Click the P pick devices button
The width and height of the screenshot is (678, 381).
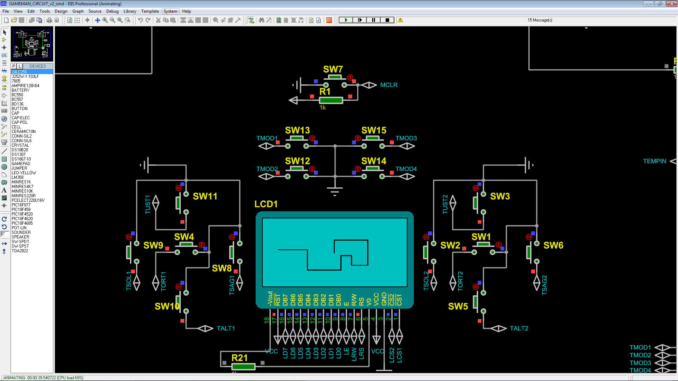[x=14, y=66]
